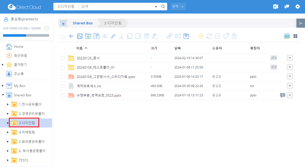
Task: Open Home in the sidebar
Action: [x=18, y=47]
